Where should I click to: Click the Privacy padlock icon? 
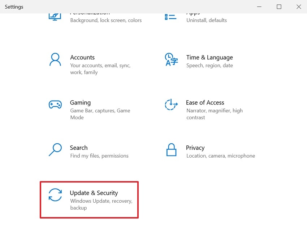171,150
